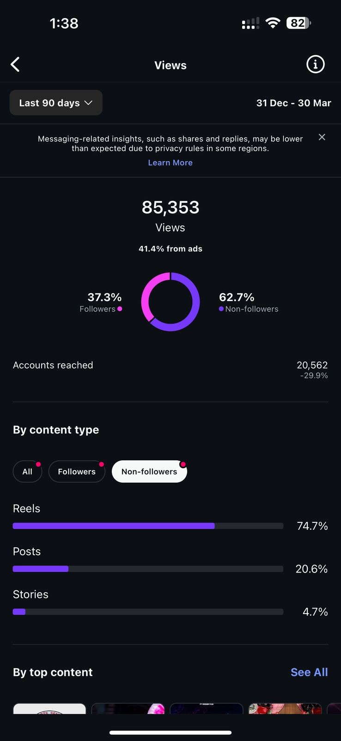Open See All top content

click(x=309, y=672)
